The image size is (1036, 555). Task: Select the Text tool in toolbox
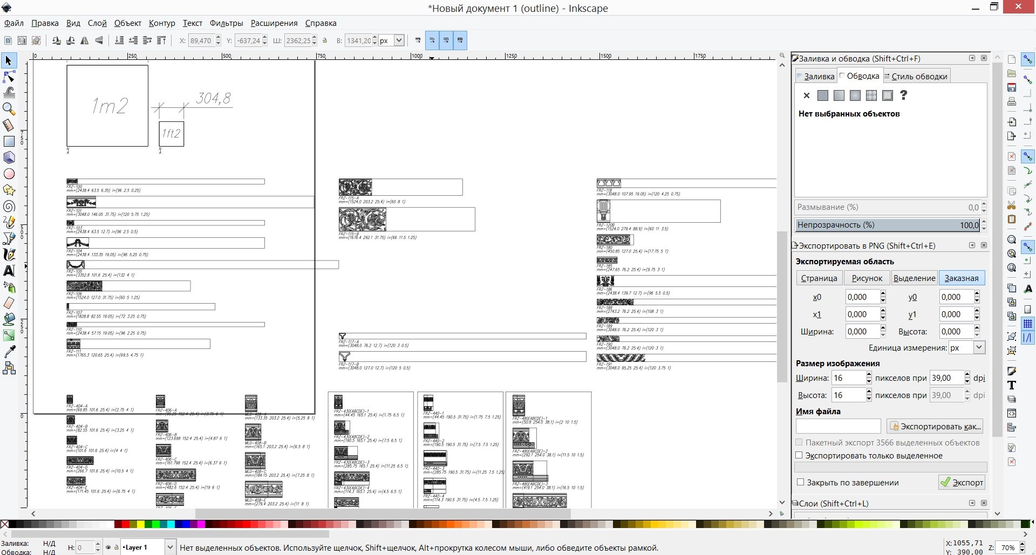[x=9, y=271]
